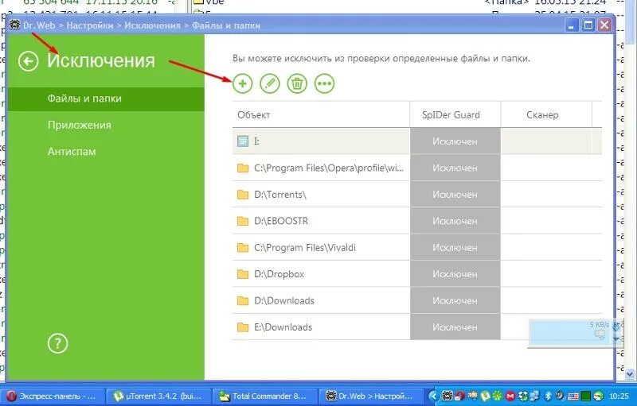
Task: Maximize the Dr.Web settings window
Action: click(588, 25)
